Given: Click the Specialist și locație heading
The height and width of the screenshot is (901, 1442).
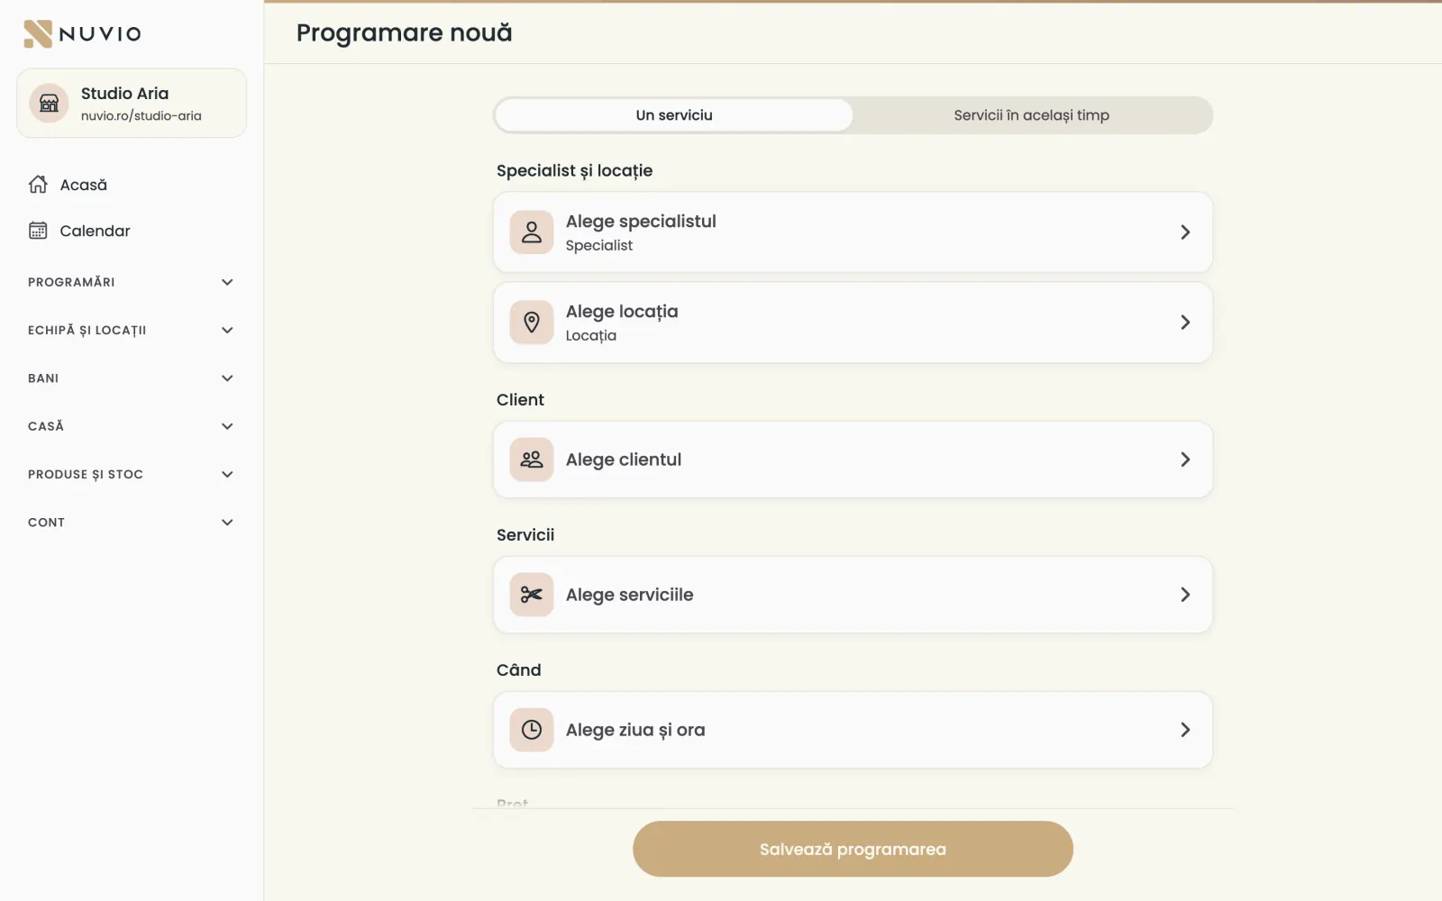Looking at the screenshot, I should (x=574, y=171).
